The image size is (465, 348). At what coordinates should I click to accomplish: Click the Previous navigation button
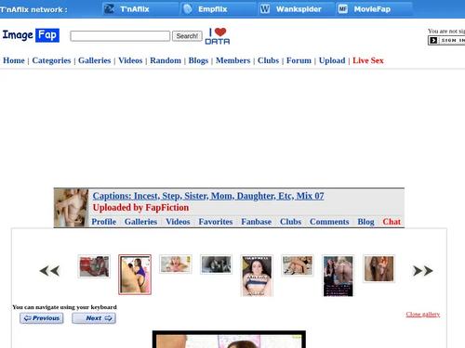(x=42, y=318)
